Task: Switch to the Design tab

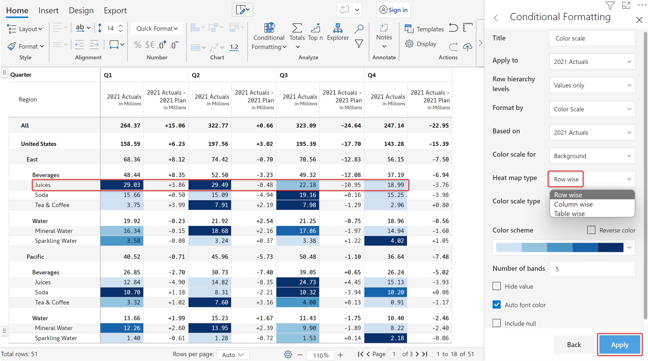Action: tap(81, 10)
